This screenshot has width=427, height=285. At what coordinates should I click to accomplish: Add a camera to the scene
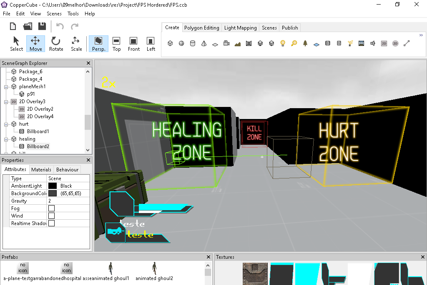pos(226,43)
